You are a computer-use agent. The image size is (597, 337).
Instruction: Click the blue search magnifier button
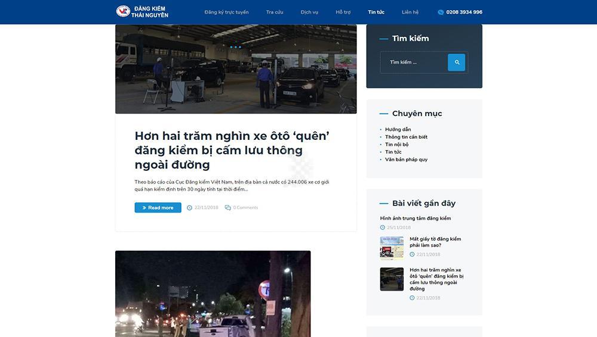(457, 63)
